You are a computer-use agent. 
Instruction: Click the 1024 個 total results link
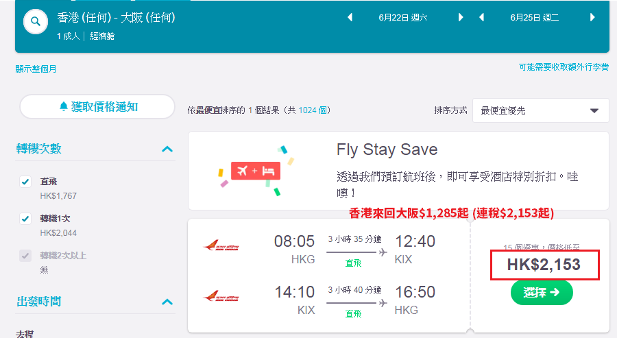pos(313,110)
